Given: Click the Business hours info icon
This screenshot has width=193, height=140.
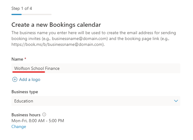Looking at the screenshot, I should point(44,114).
